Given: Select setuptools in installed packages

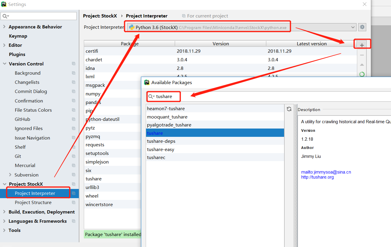Looking at the screenshot, I should point(113,153).
